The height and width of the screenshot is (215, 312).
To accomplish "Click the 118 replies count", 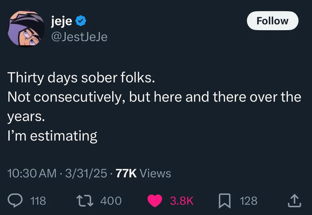I will [x=38, y=201].
